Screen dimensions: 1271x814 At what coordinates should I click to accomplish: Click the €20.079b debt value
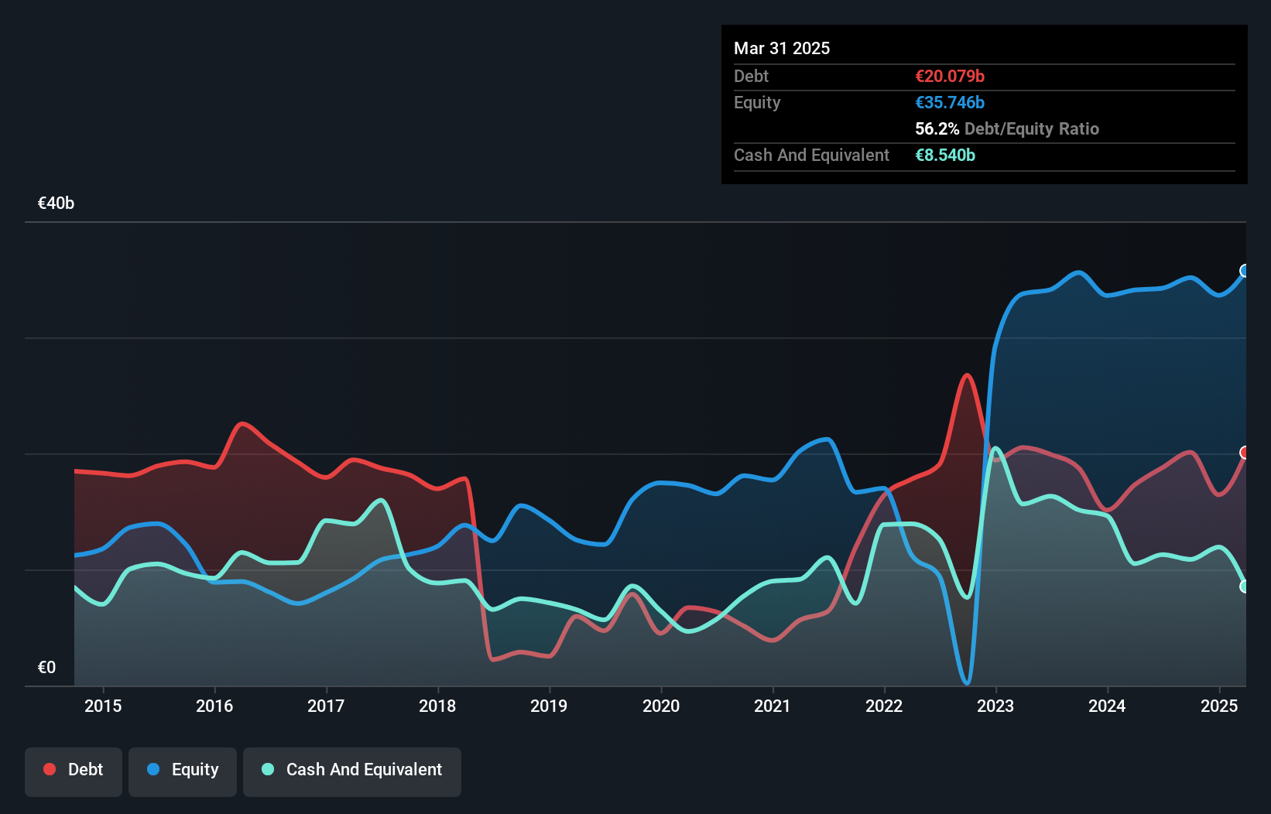tap(950, 76)
